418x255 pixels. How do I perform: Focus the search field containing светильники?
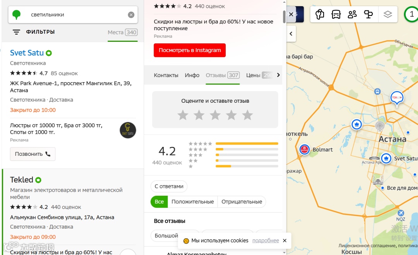coord(73,15)
